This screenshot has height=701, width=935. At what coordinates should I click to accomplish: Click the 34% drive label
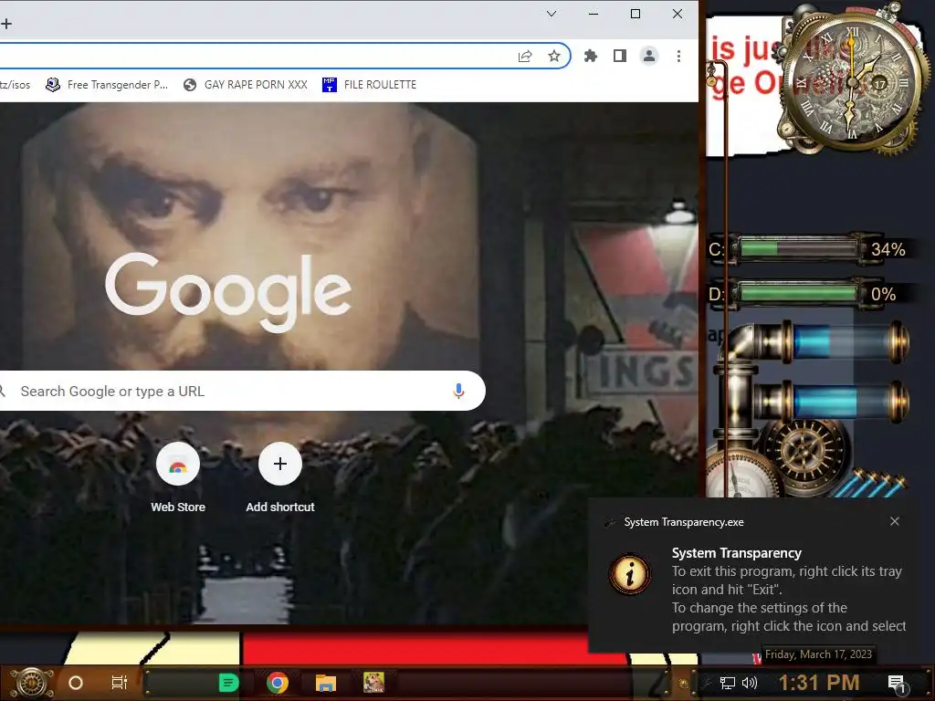point(888,249)
